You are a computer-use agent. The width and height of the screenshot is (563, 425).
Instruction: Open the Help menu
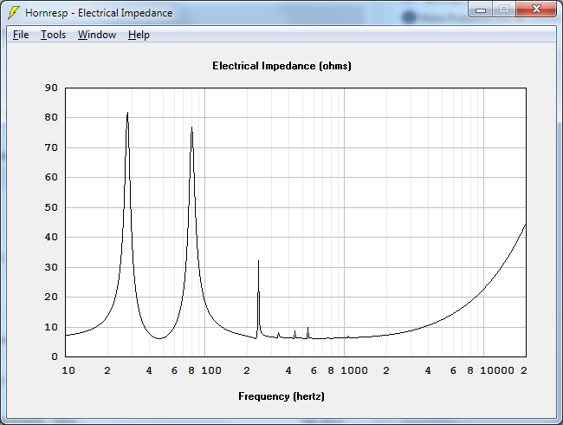coord(139,35)
